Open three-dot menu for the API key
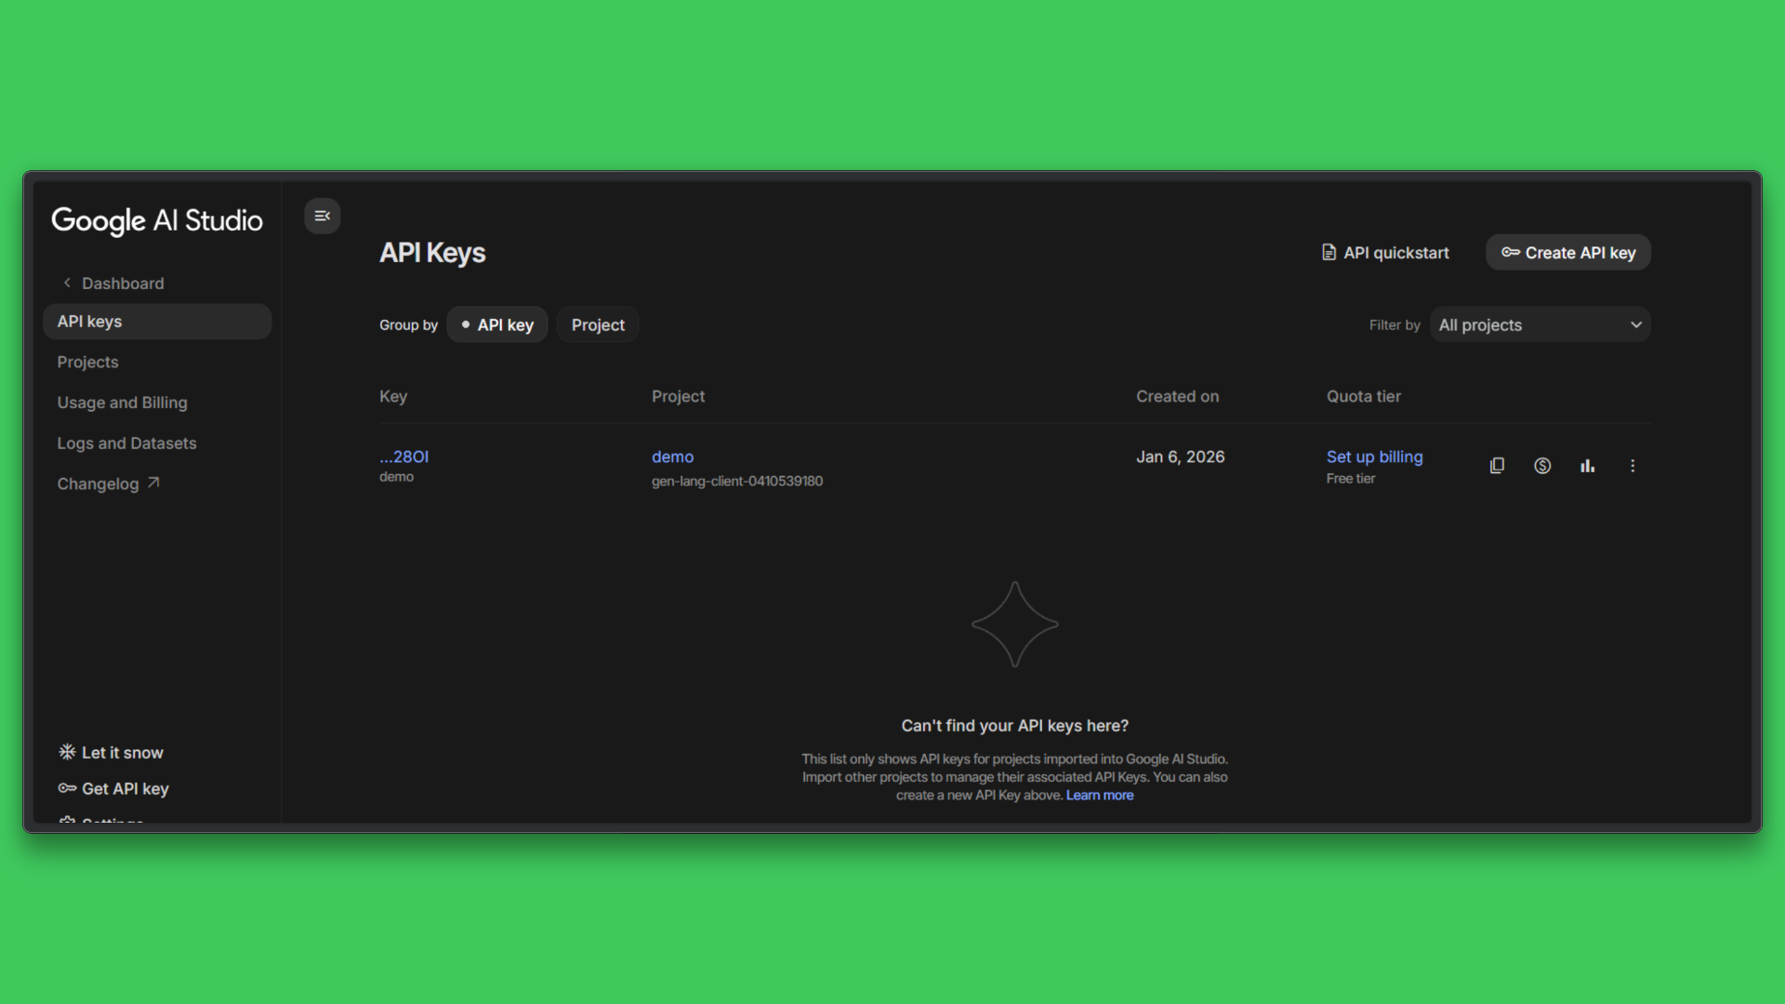Viewport: 1785px width, 1004px height. click(1633, 465)
